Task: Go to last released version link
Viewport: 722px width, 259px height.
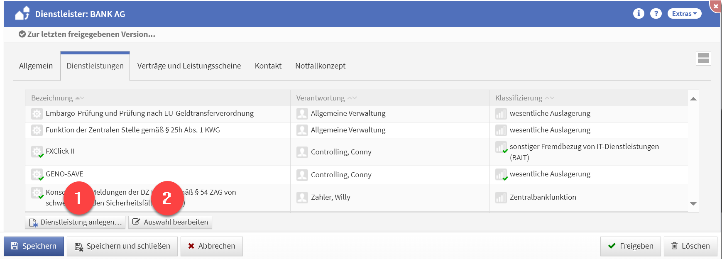Action: [91, 34]
